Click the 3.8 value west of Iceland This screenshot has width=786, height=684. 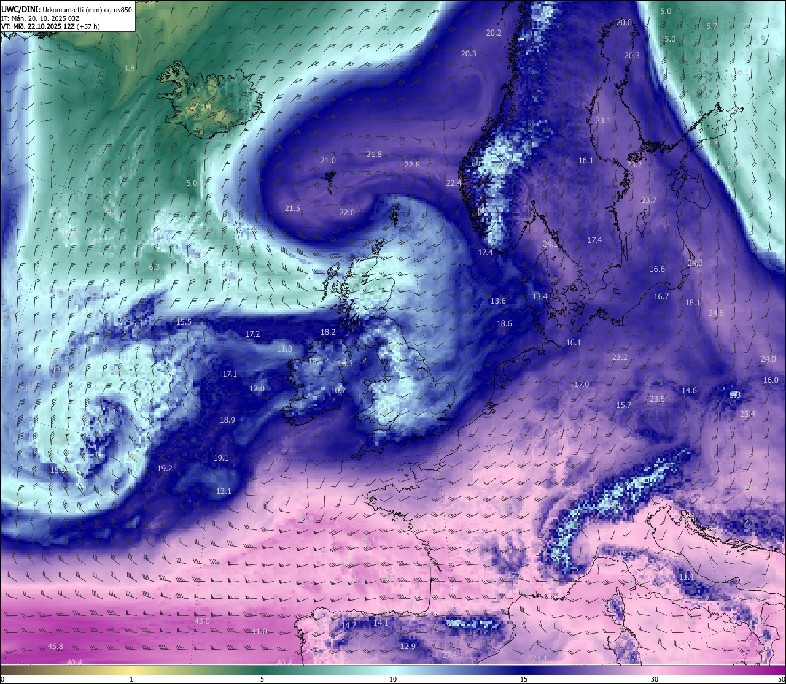pos(129,69)
